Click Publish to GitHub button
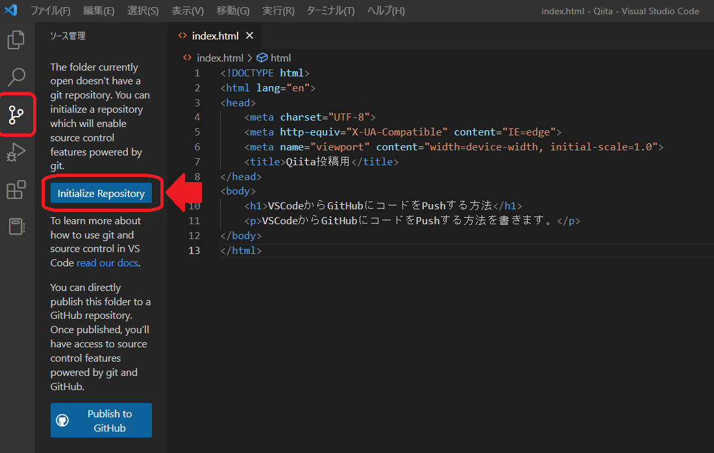The image size is (714, 453). point(101,420)
